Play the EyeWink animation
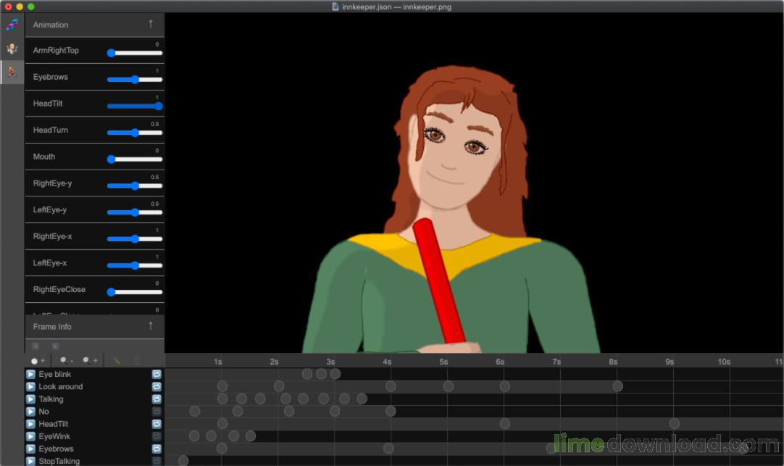Screen dimensions: 784x466 click(30, 436)
